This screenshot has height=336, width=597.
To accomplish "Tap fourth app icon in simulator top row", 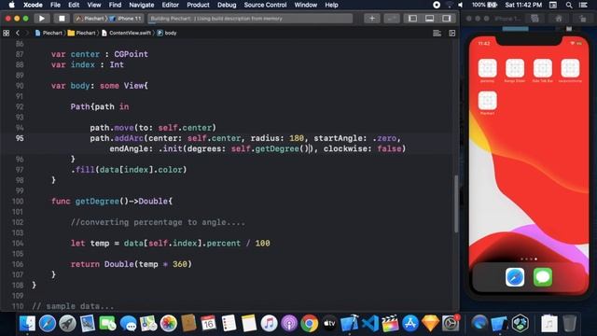I will coord(570,68).
